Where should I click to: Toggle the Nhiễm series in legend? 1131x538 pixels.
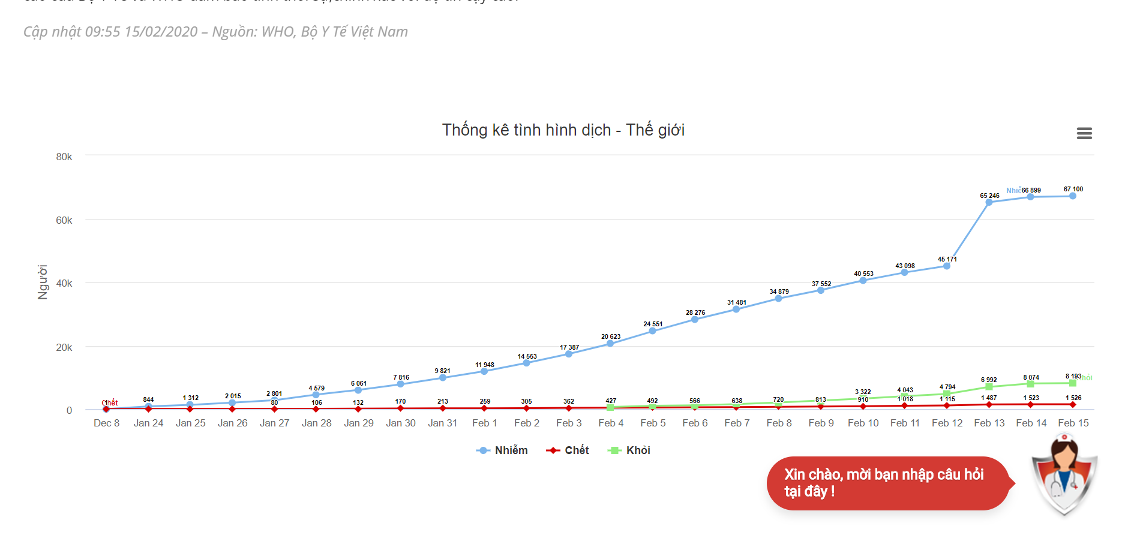click(x=502, y=450)
